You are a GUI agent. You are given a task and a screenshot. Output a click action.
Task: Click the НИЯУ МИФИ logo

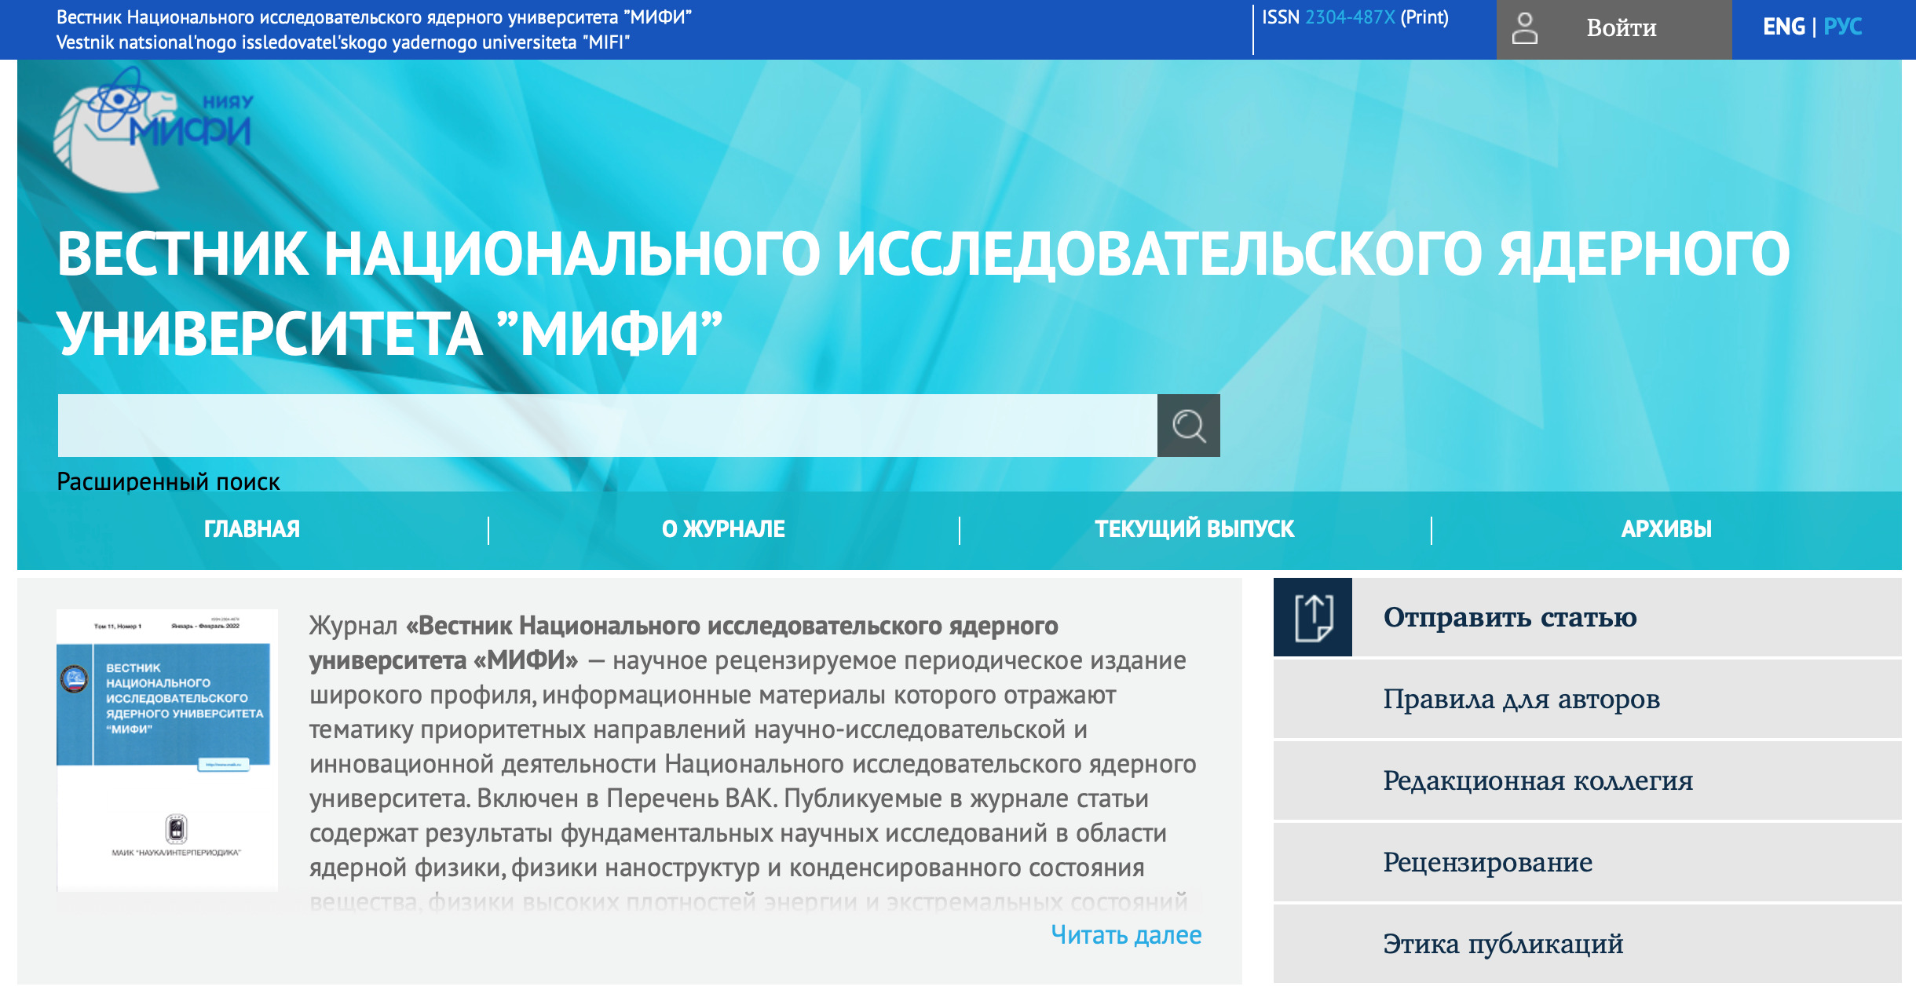point(154,129)
